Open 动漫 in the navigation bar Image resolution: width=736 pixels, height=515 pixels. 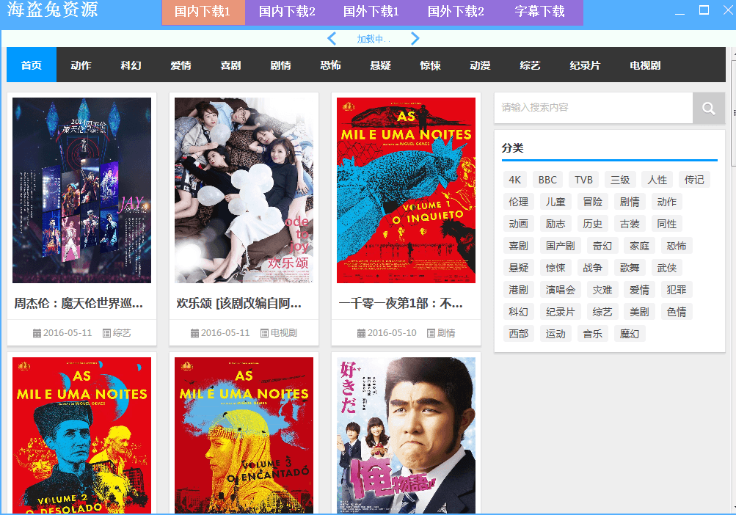(x=480, y=65)
